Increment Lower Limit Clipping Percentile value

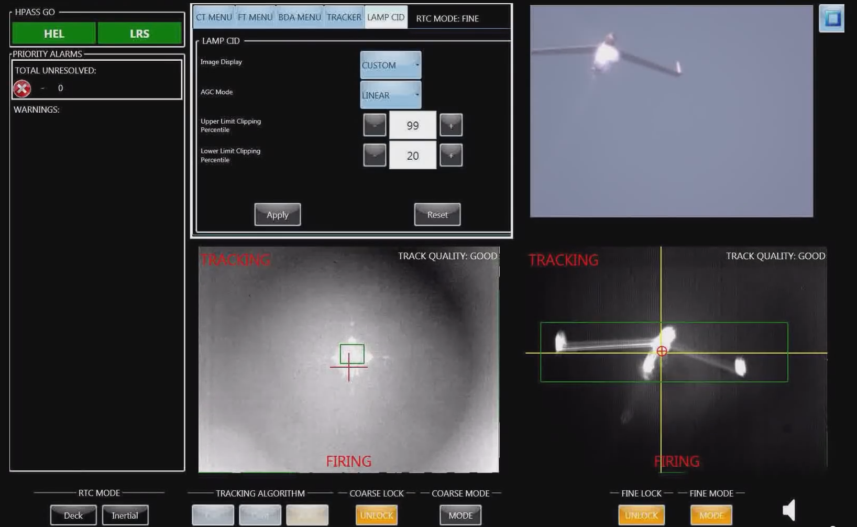(x=451, y=155)
